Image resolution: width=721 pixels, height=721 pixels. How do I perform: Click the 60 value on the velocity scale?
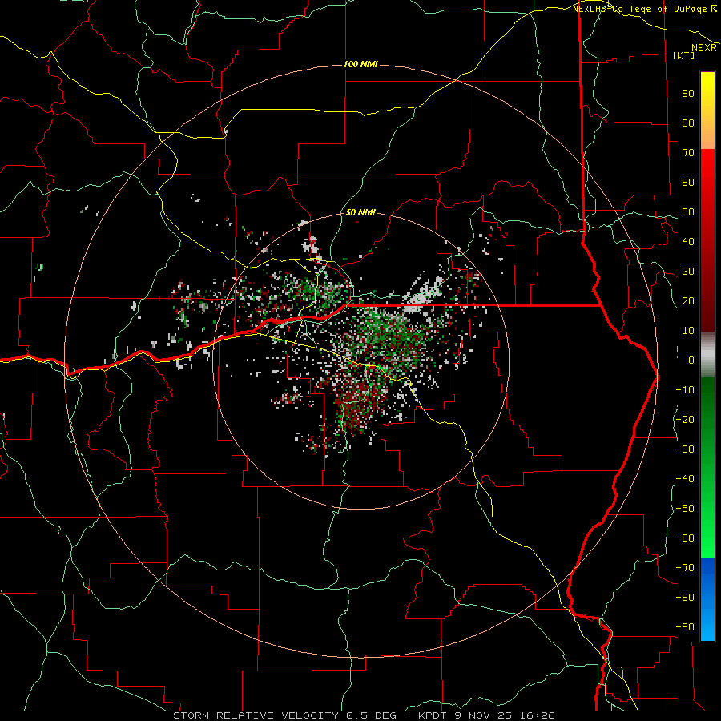coord(688,183)
